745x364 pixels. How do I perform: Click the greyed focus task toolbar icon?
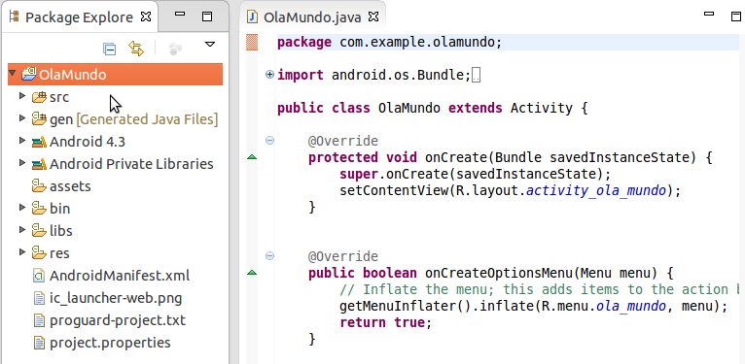[176, 49]
